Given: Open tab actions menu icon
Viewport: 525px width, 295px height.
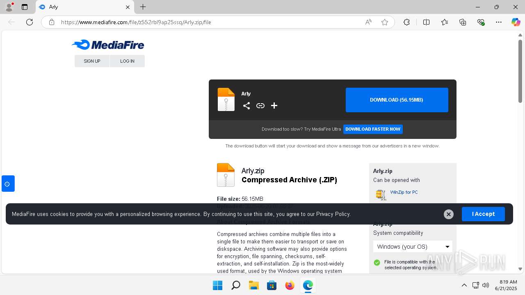Looking at the screenshot, I should tap(25, 7).
